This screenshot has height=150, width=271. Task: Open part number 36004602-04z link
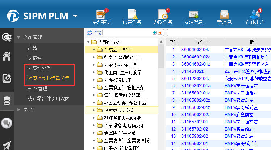[x=196, y=50]
